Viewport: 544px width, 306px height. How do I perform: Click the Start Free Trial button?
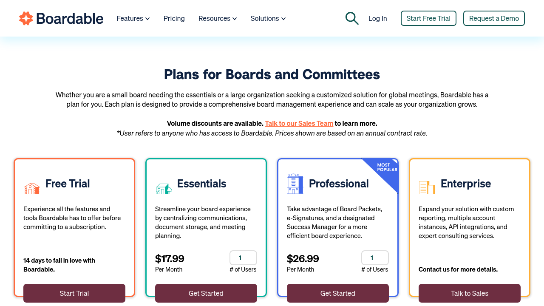[428, 18]
